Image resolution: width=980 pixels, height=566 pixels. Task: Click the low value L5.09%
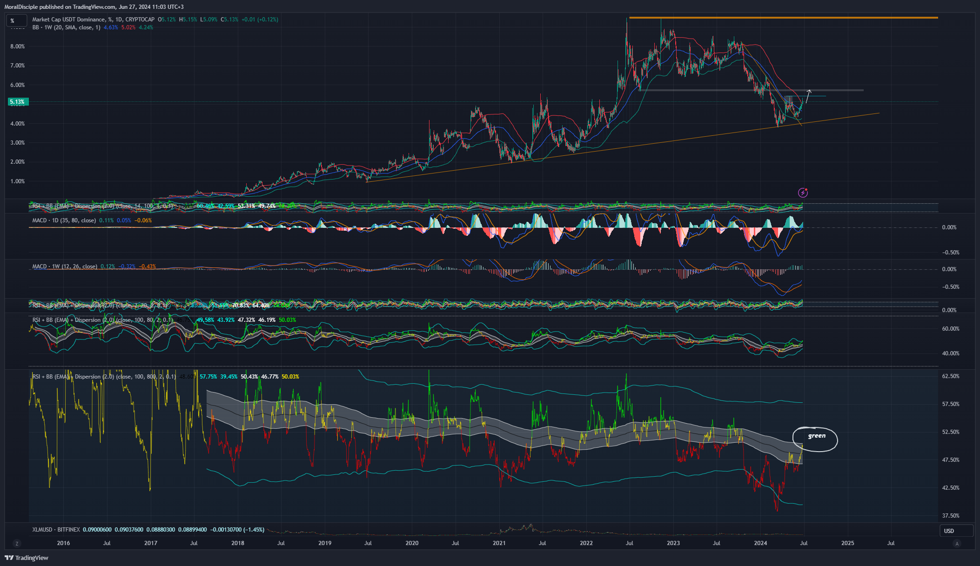click(x=208, y=20)
